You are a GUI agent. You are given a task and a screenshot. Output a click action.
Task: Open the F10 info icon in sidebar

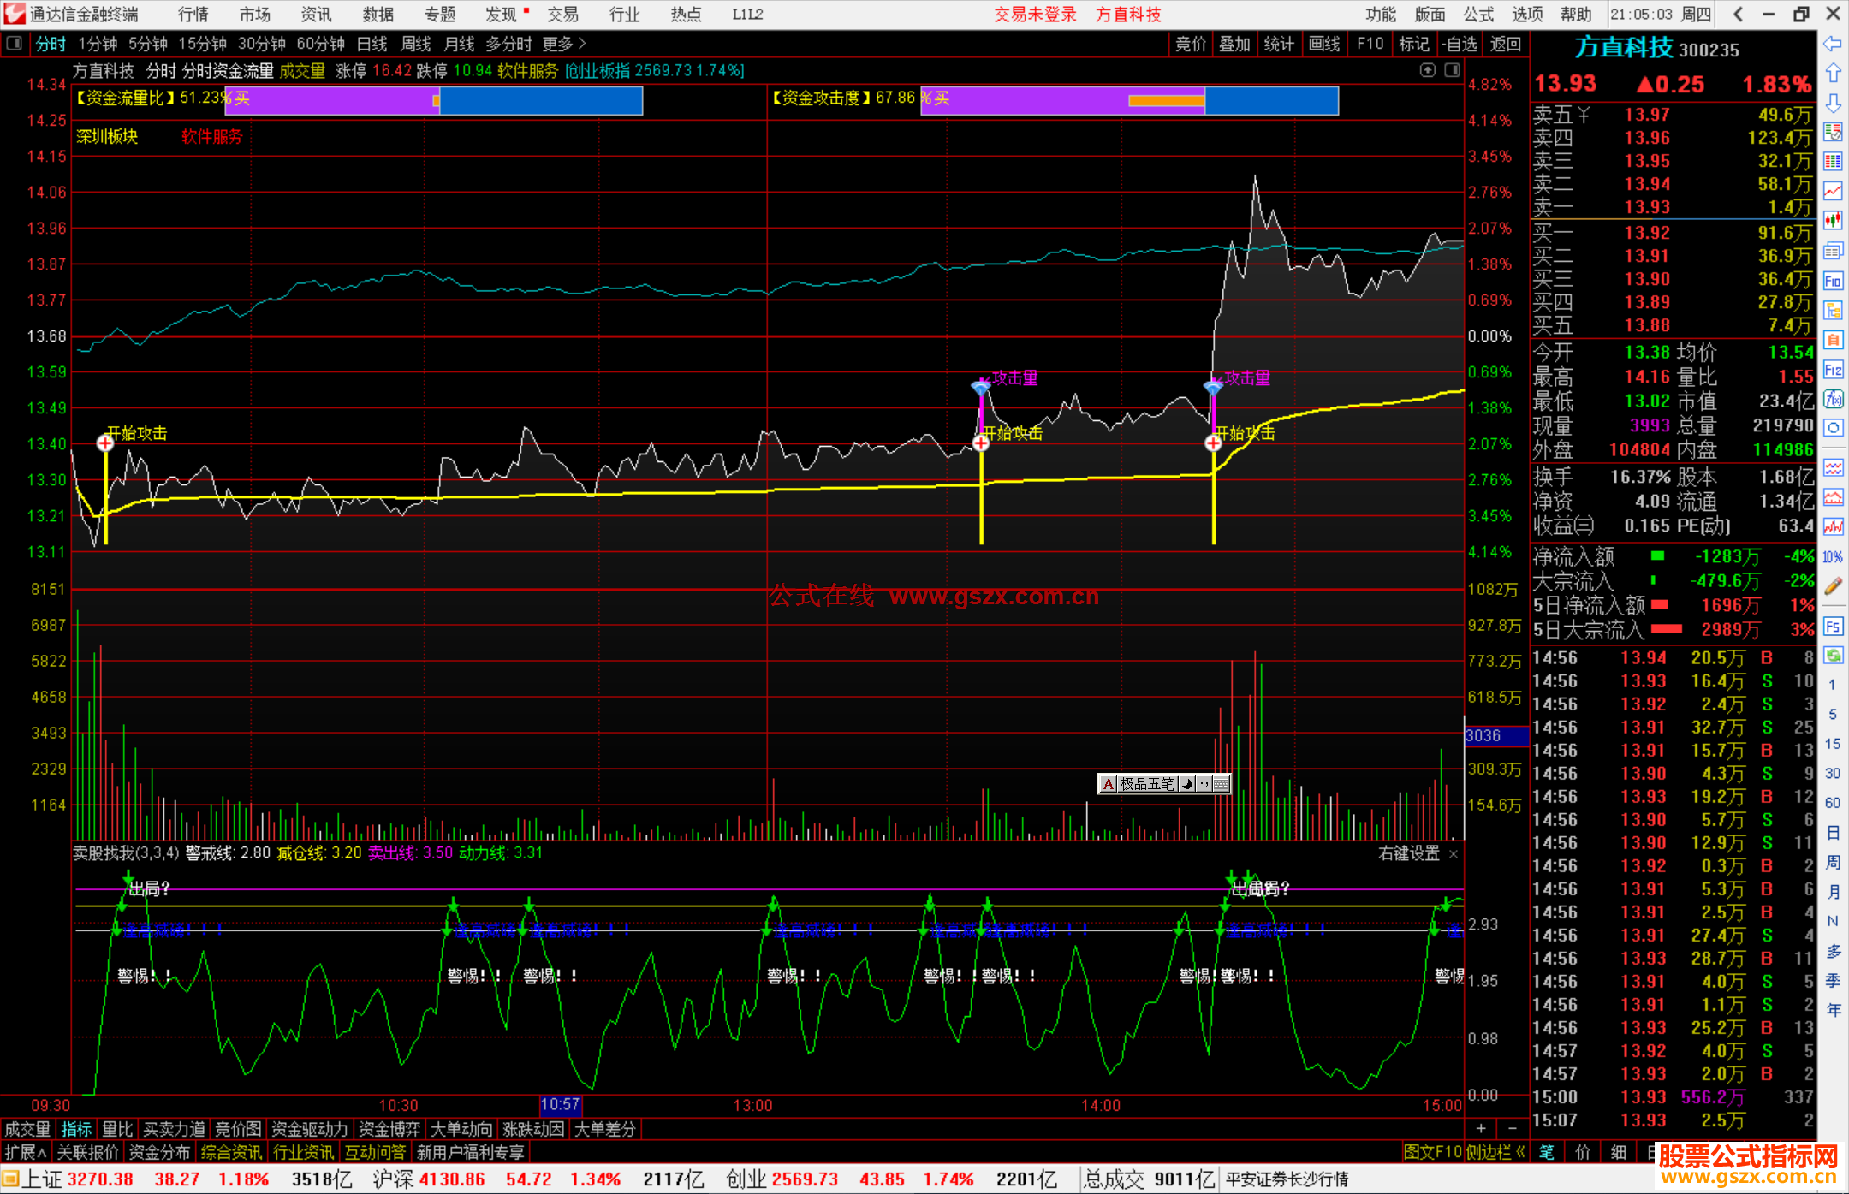[x=1833, y=281]
